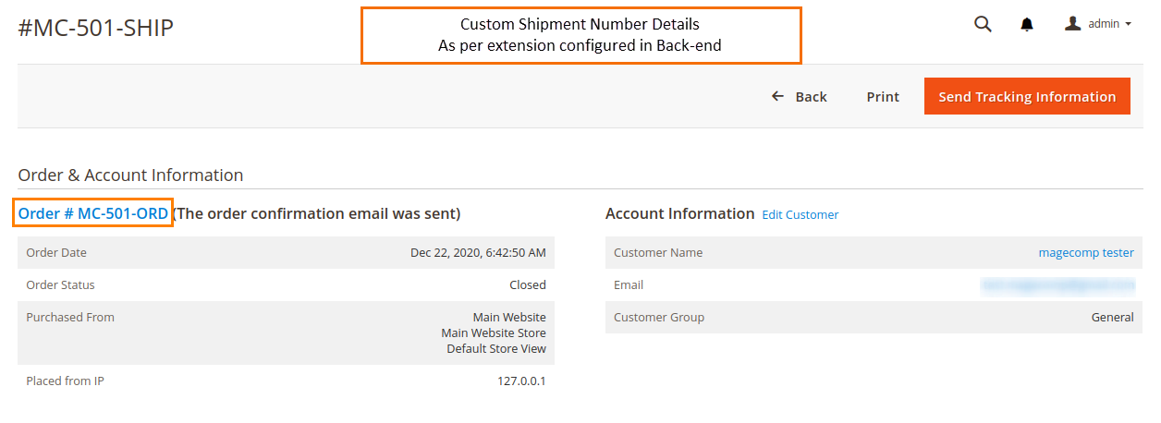Select the Order & Account Information heading
This screenshot has width=1161, height=423.
click(130, 175)
